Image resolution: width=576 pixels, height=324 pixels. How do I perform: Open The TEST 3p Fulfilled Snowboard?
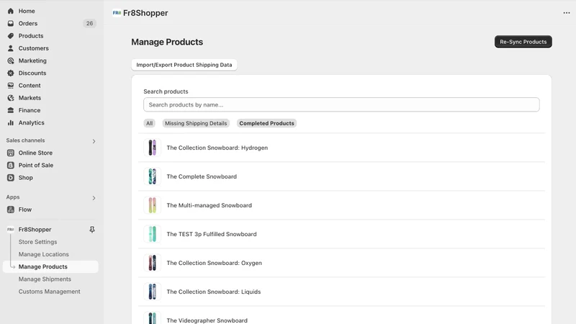(212, 234)
